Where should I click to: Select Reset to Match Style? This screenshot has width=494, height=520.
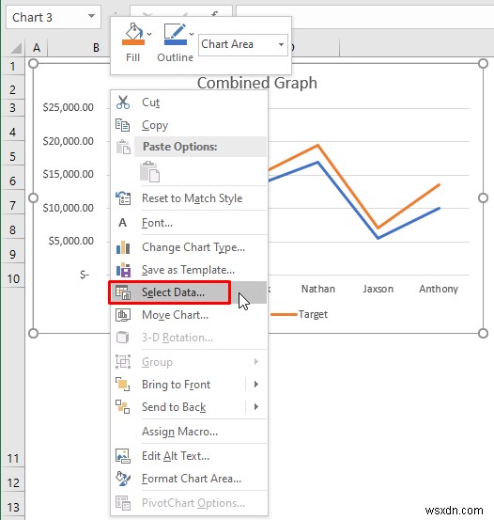point(189,198)
